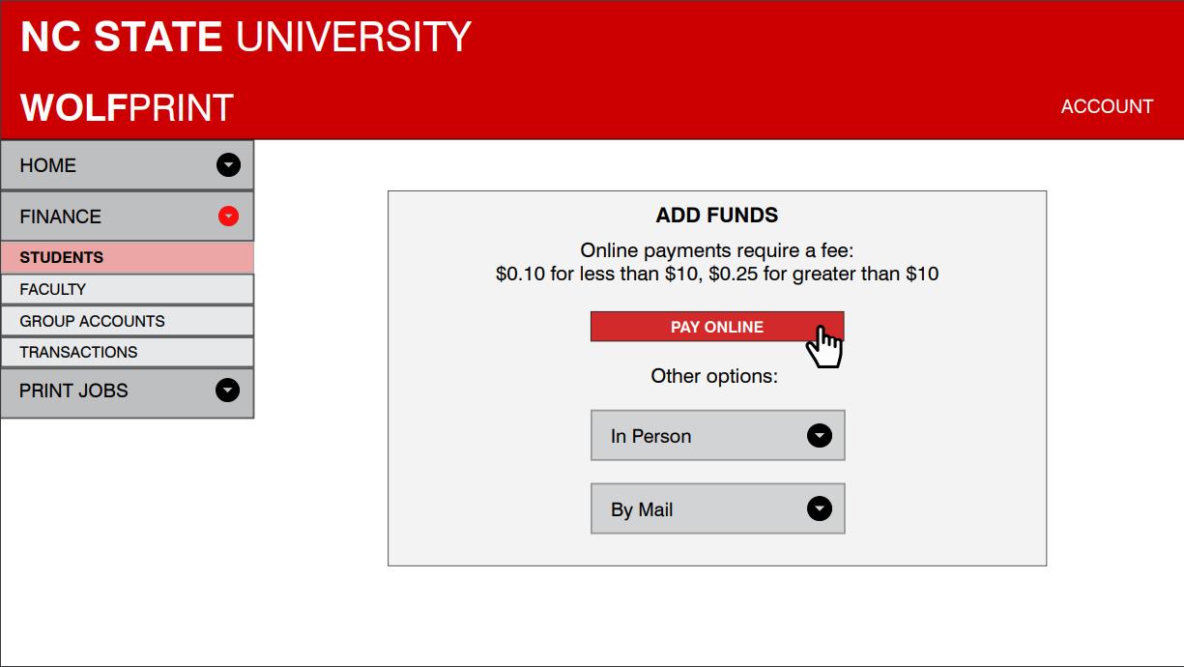Open the HOME menu section label
The height and width of the screenshot is (667, 1184).
(48, 165)
